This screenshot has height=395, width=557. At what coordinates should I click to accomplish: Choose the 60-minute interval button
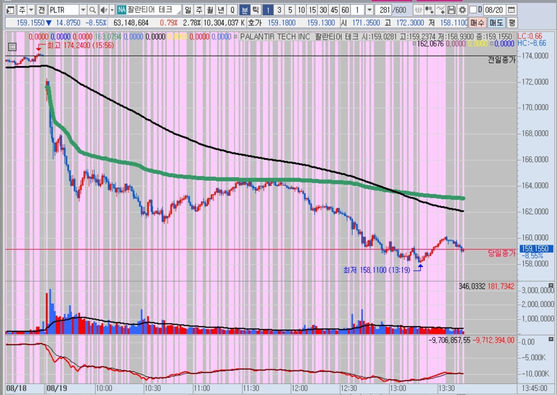346,10
